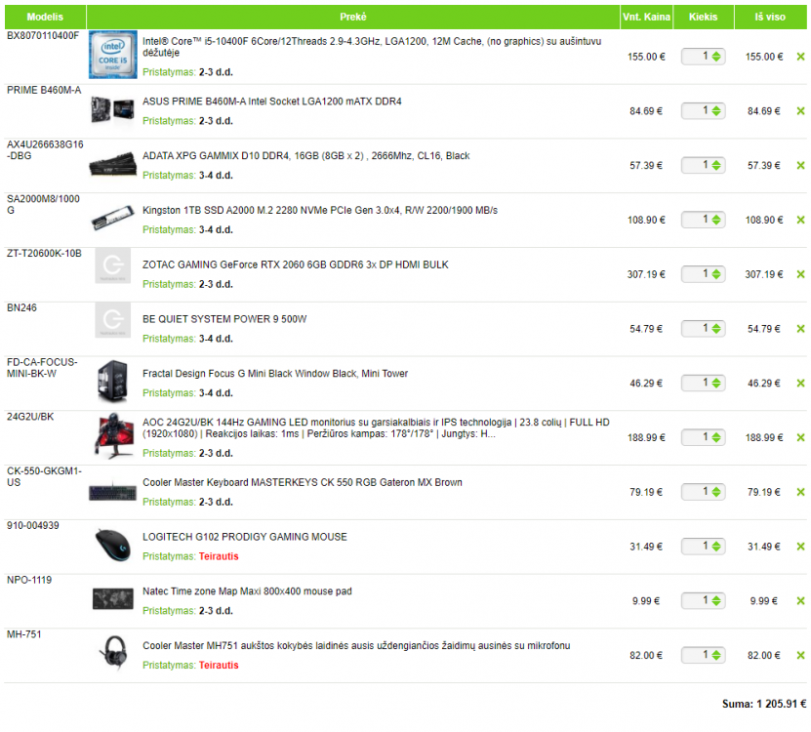Viewport: 811px width, 732px height.
Task: Remove Kingston 1TB SSD A2000 from cart
Action: coord(800,220)
